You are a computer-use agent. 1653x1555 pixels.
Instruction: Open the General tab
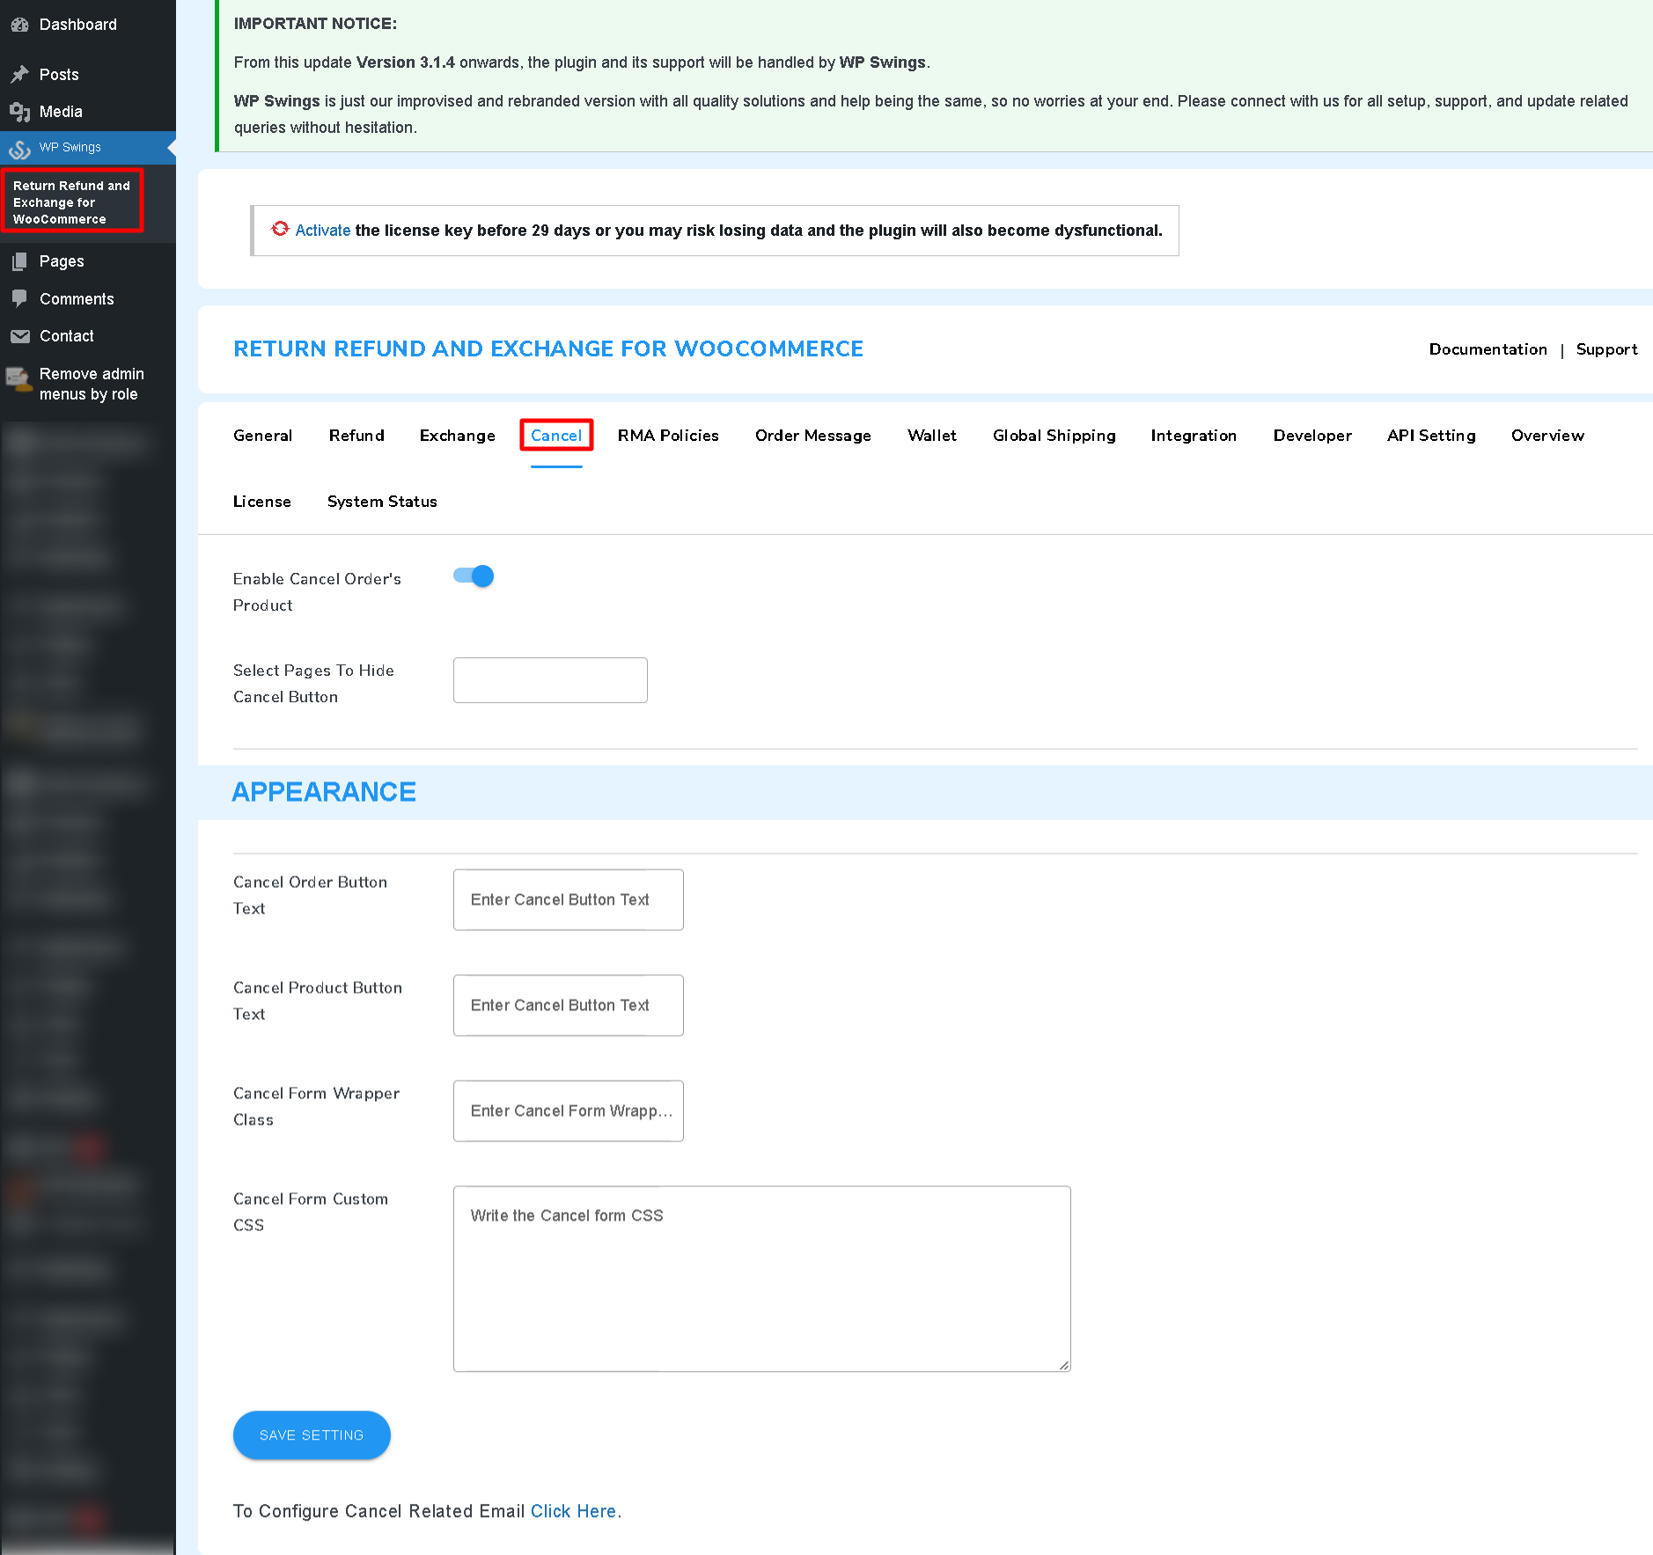262,436
